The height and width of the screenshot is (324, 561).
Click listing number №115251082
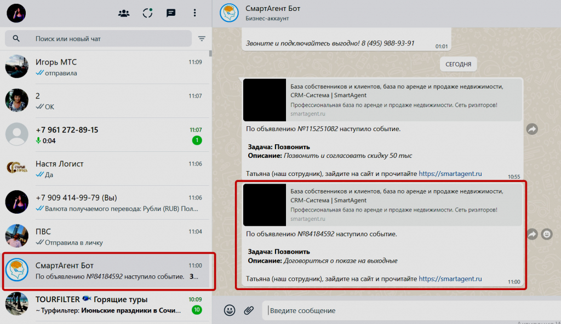318,129
